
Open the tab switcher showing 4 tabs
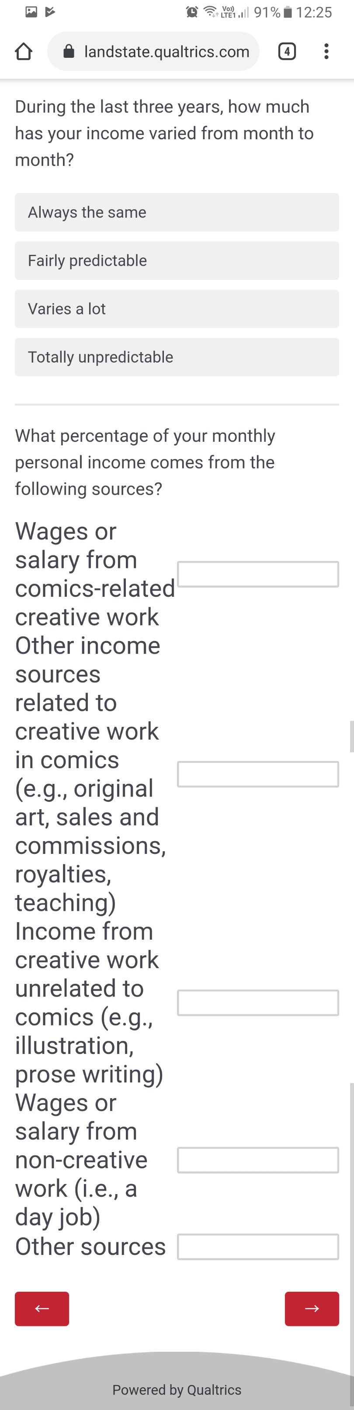pos(287,52)
